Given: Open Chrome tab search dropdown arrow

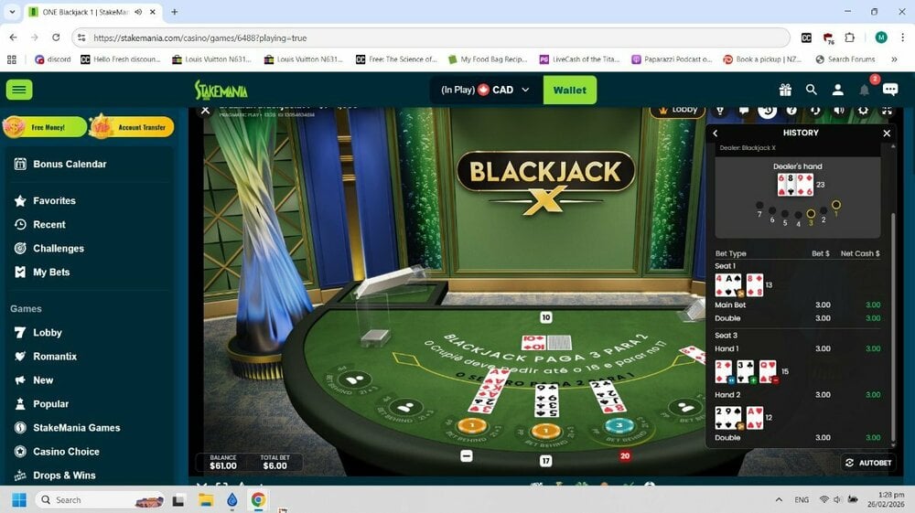Looking at the screenshot, I should click(x=12, y=12).
